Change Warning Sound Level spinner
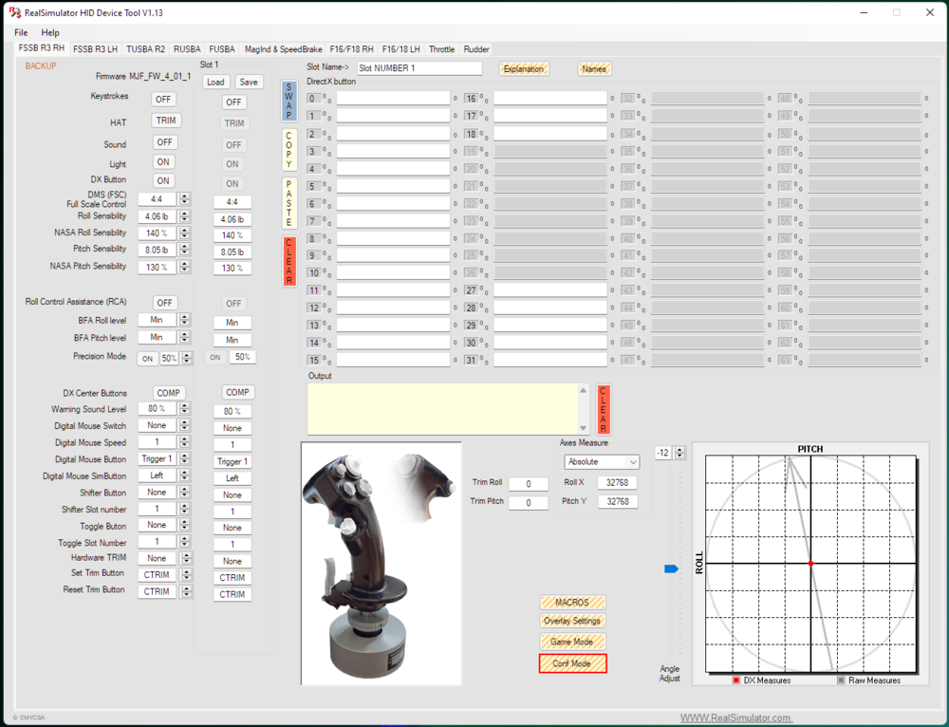 click(x=184, y=409)
